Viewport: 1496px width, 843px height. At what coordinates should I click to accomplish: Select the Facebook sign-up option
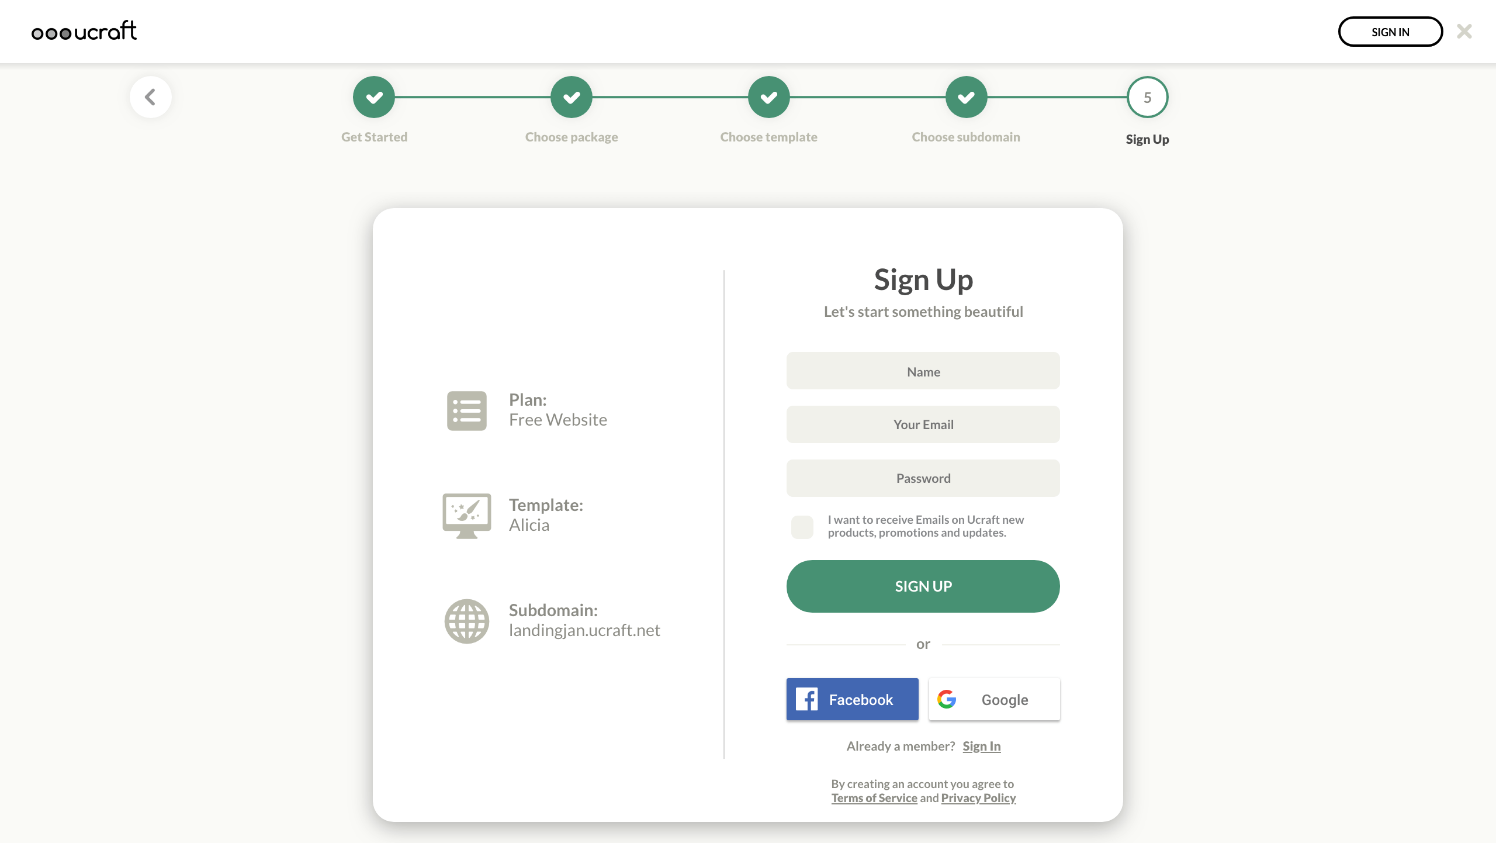click(x=853, y=700)
